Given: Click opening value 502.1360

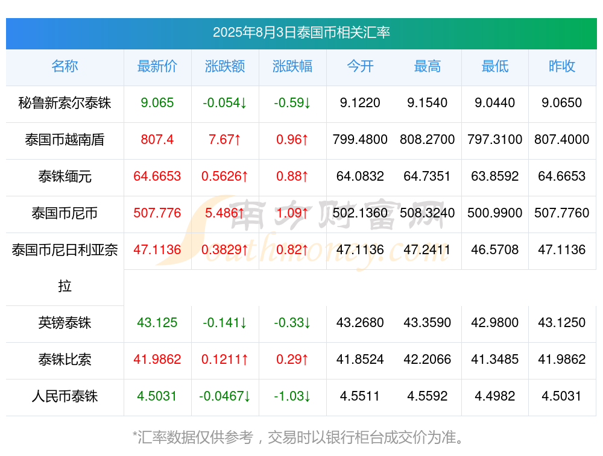Looking at the screenshot, I should [360, 213].
